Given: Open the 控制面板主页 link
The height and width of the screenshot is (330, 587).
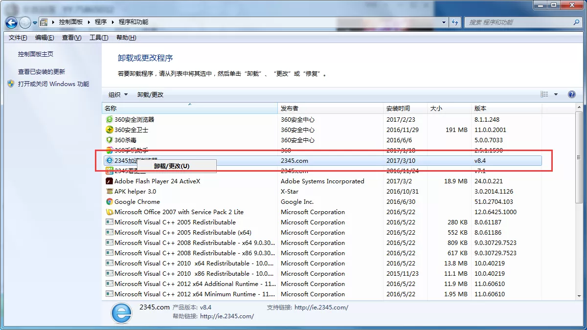Looking at the screenshot, I should (36, 54).
